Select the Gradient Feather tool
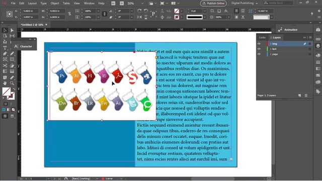322x181 pixels. click(x=12, y=71)
